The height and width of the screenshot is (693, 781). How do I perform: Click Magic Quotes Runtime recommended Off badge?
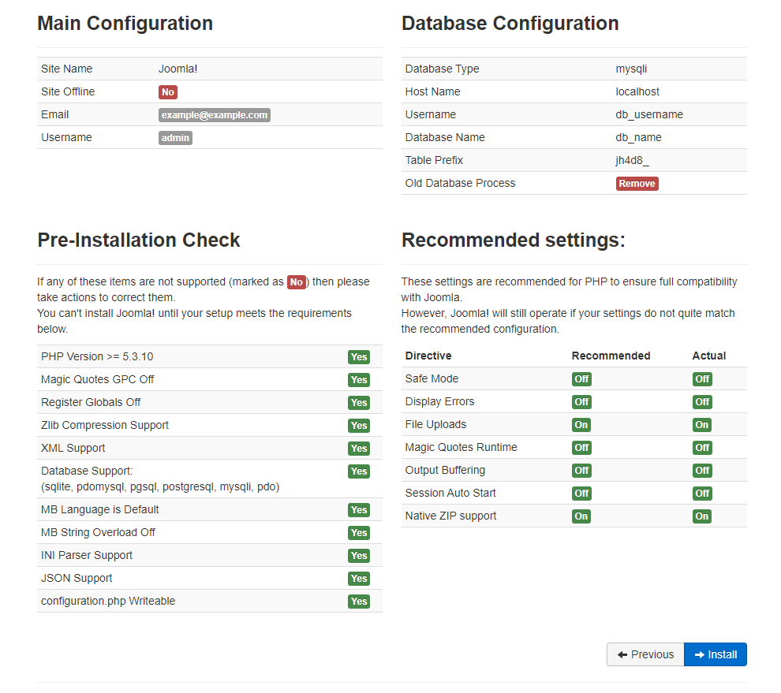[581, 448]
